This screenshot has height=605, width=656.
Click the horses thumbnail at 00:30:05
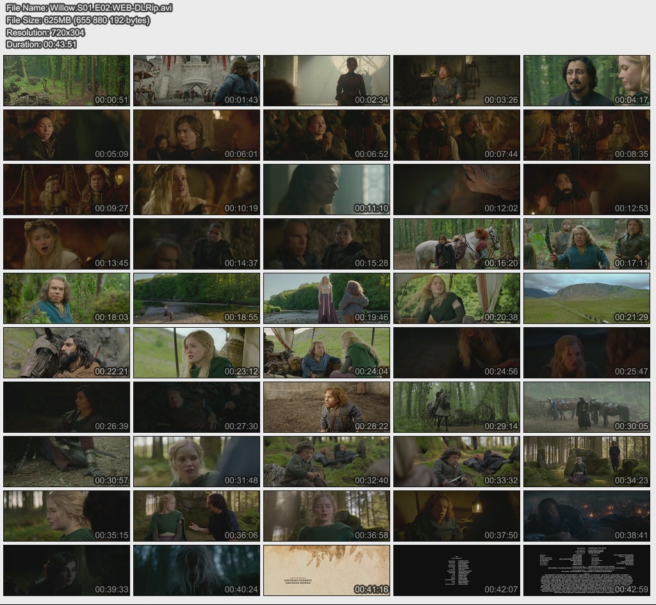(x=587, y=407)
